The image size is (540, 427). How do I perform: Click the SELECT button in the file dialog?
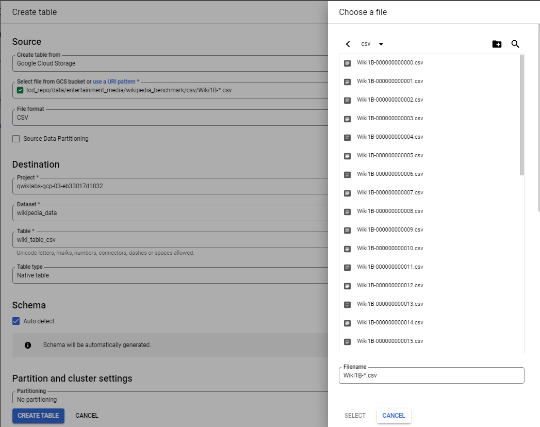(x=355, y=416)
